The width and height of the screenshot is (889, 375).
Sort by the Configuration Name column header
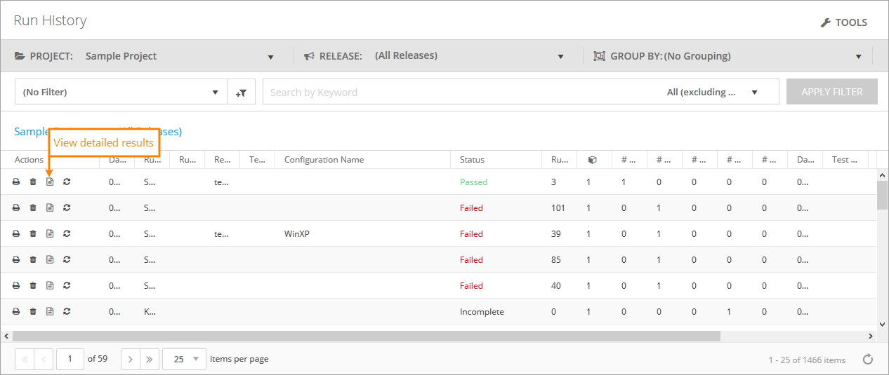(x=324, y=160)
